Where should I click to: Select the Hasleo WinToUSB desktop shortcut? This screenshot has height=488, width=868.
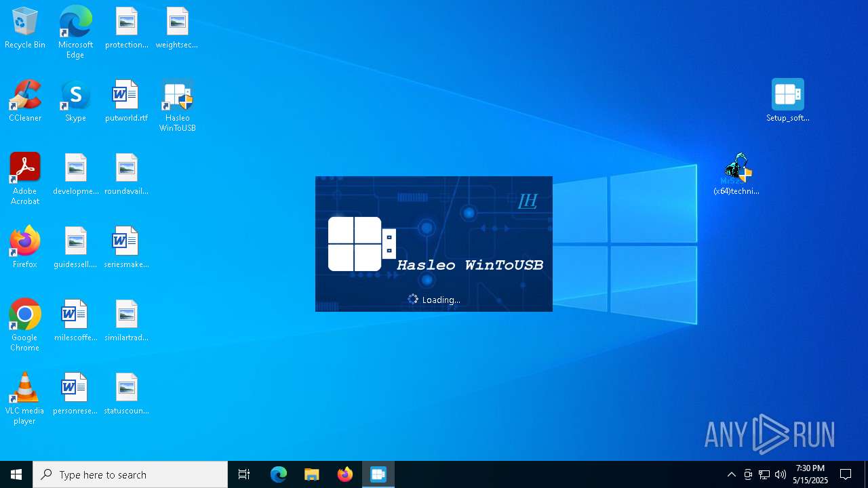pos(177,106)
